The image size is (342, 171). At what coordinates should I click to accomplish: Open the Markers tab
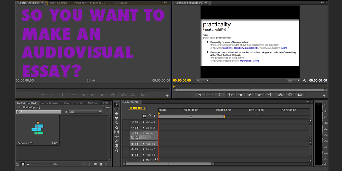(x=92, y=103)
